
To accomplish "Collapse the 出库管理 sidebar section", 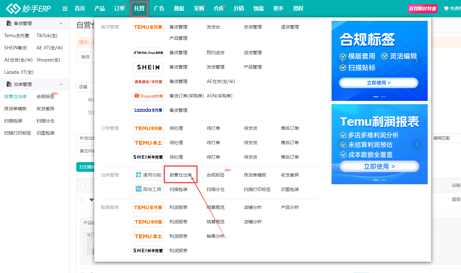I will coord(61,84).
